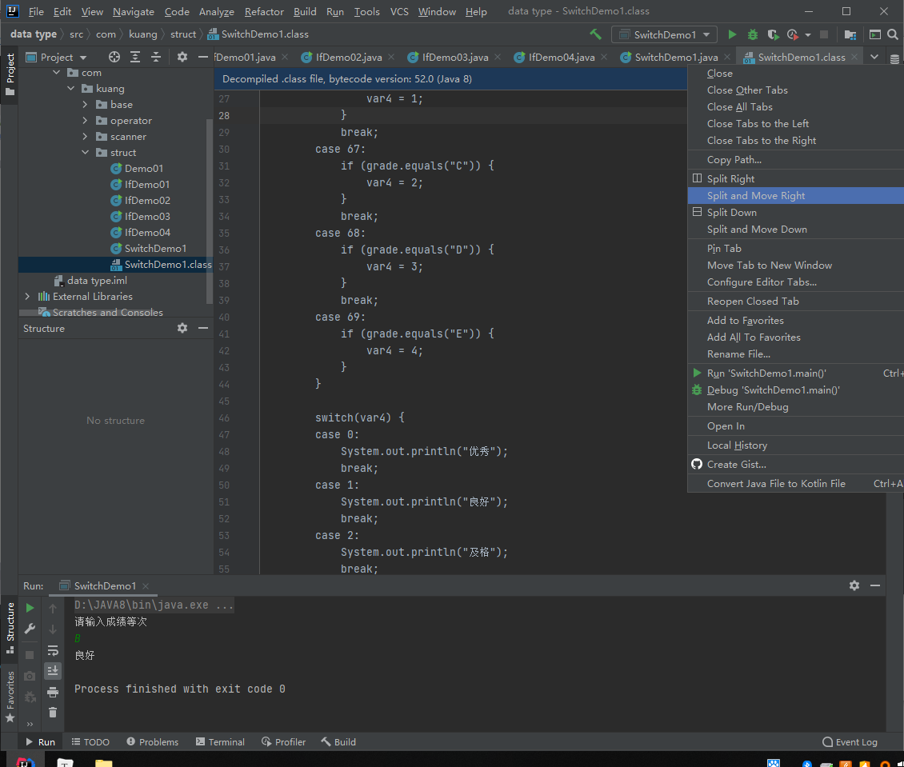Viewport: 904px width, 767px height.
Task: Choose Create Gist… from the context menu
Action: 796,465
